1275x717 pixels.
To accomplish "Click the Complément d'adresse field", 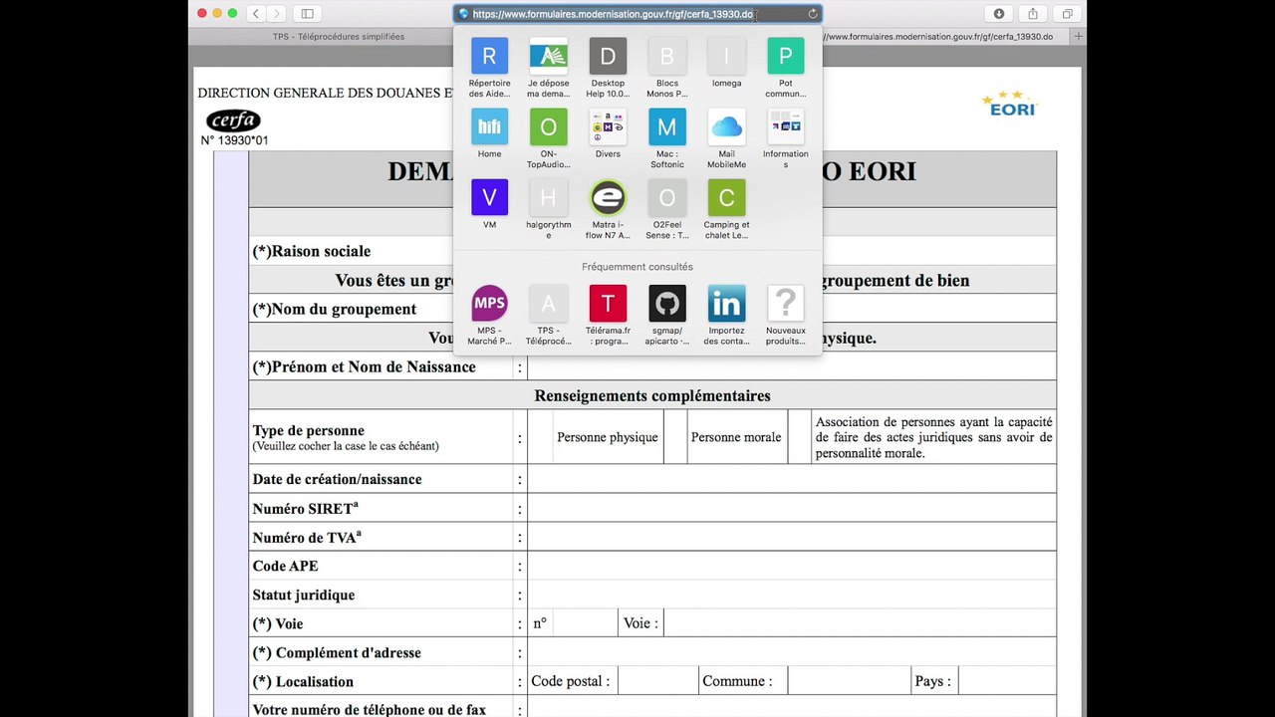I will (791, 652).
